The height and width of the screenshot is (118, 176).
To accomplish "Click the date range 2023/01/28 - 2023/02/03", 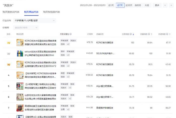I will click(93, 5).
